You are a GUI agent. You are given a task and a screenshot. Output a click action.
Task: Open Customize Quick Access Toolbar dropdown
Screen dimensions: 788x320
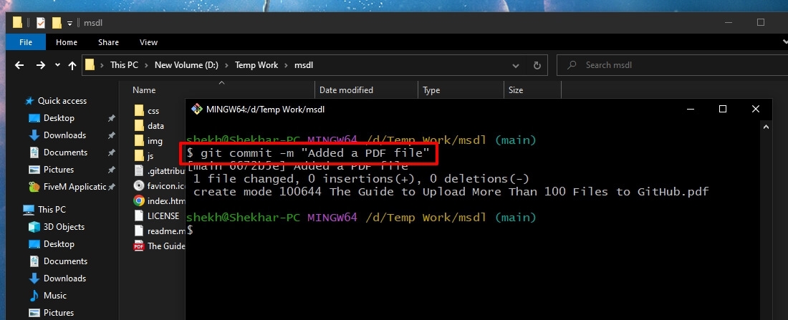coord(69,23)
